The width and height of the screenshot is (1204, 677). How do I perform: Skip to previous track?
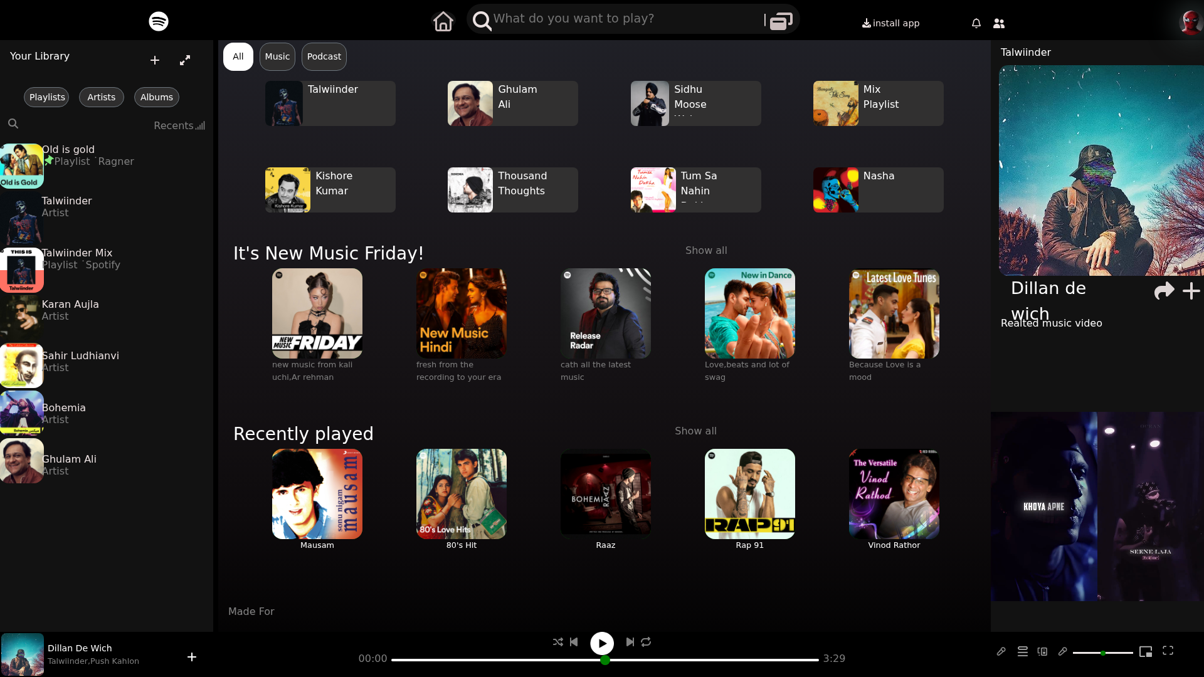[x=574, y=642]
